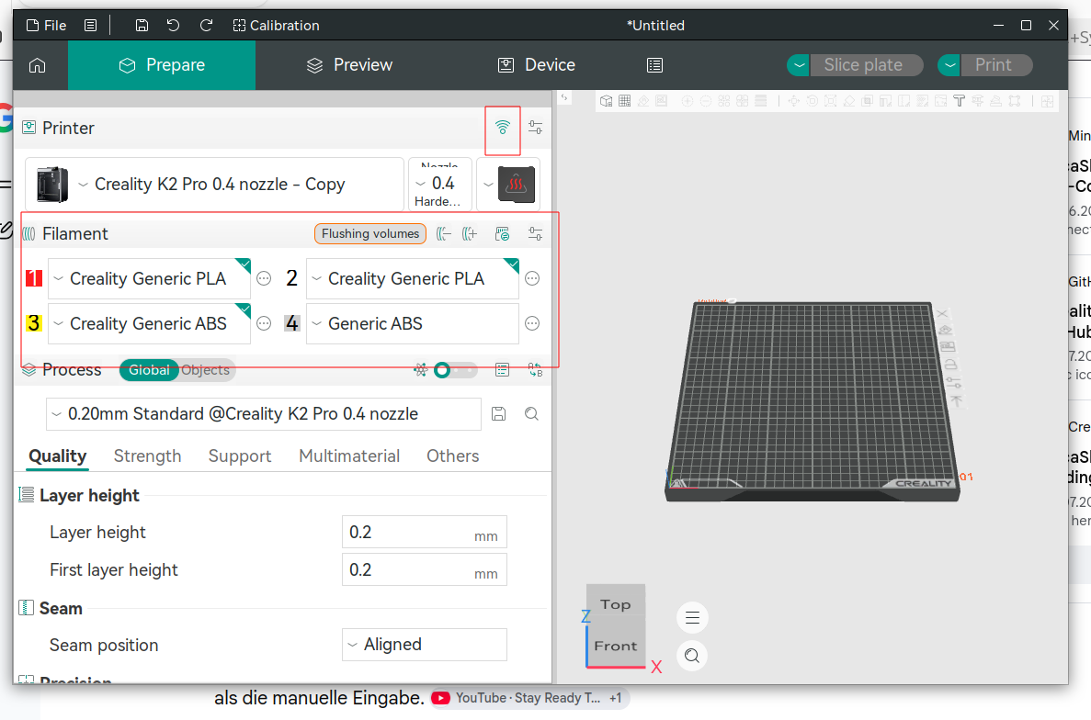Click the Flushing volumes button
1091x720 pixels.
[x=370, y=233]
